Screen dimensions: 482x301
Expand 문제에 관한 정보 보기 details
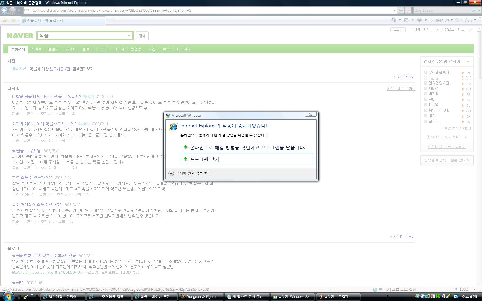(190, 173)
